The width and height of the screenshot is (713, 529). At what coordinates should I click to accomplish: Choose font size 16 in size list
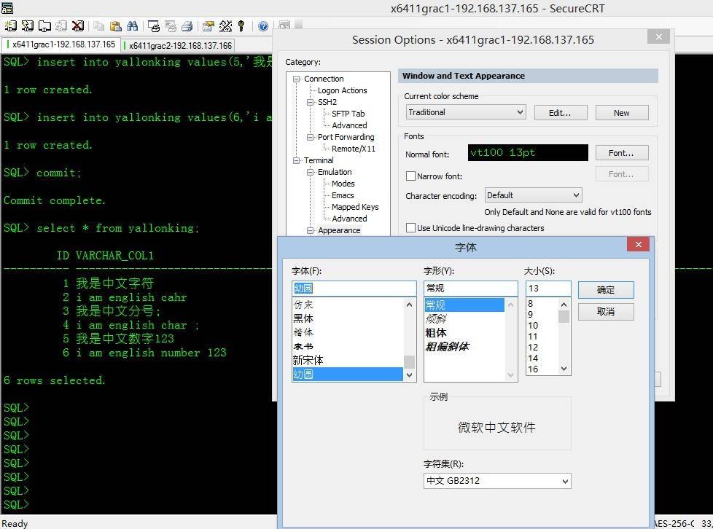(x=533, y=369)
